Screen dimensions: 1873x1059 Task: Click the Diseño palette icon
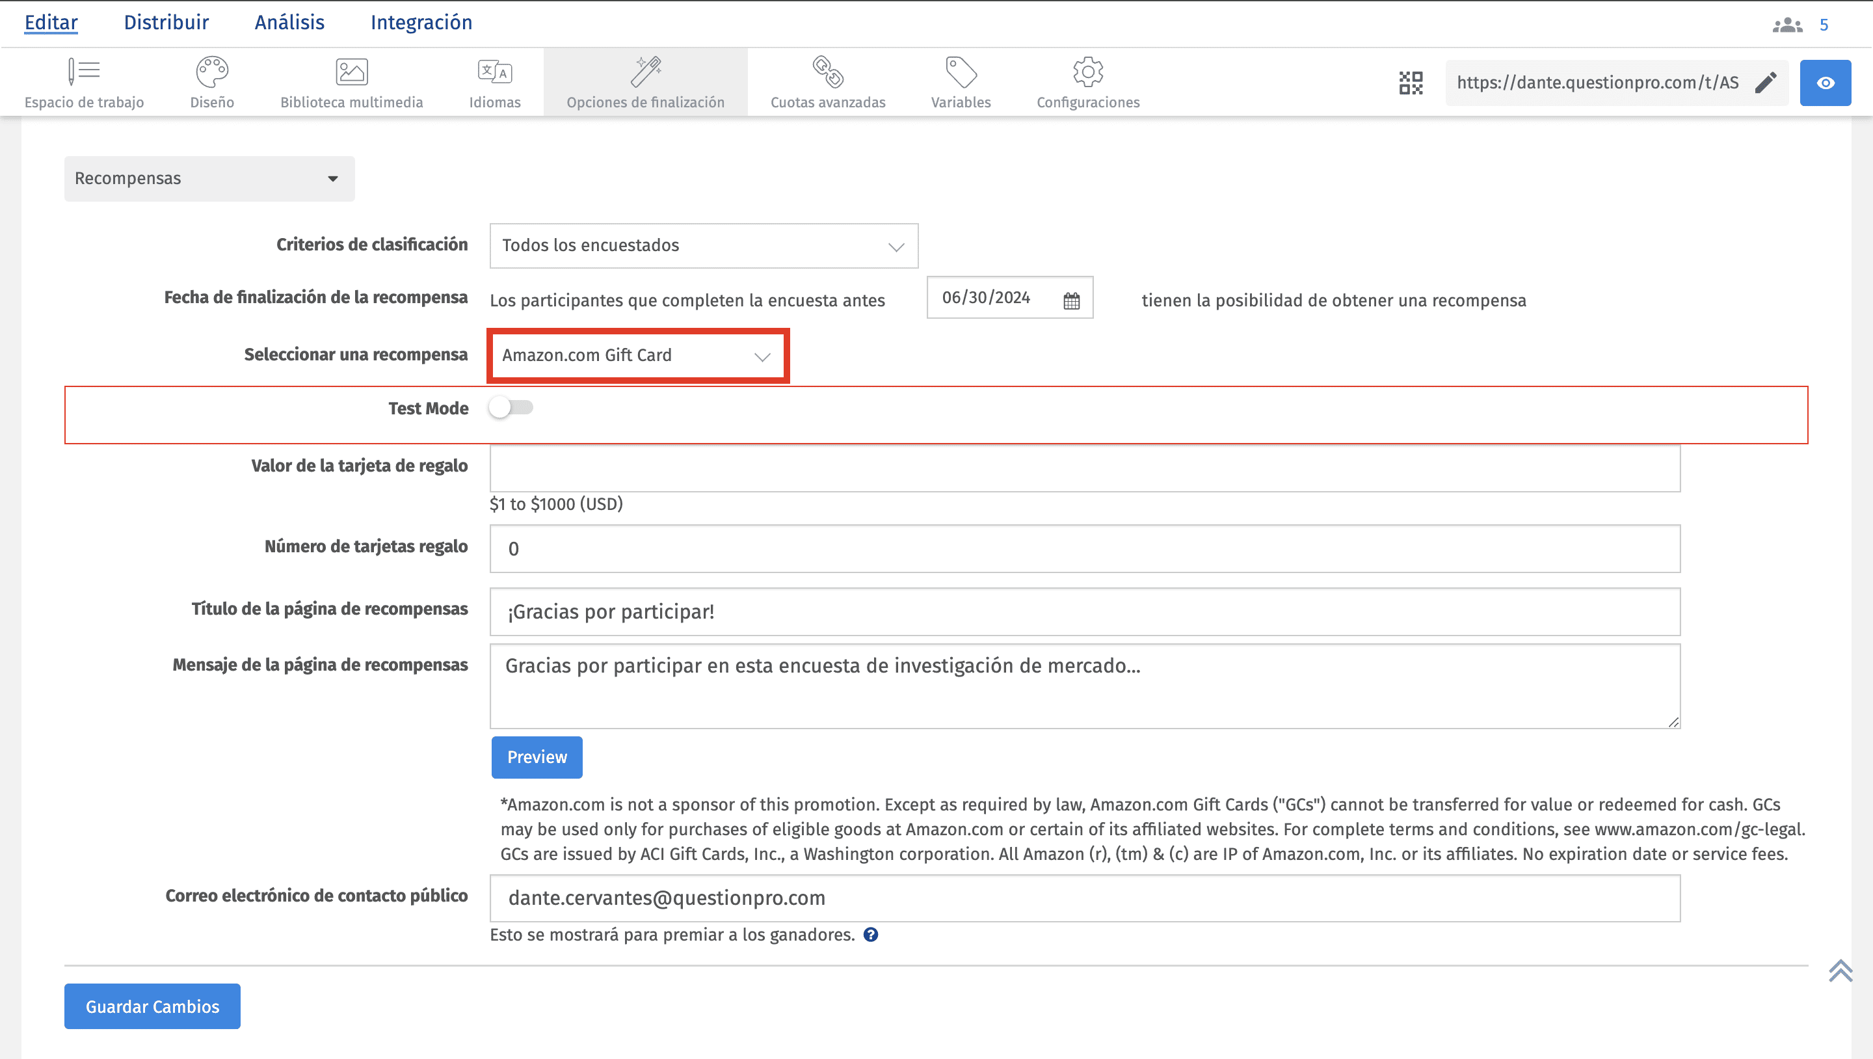coord(211,72)
